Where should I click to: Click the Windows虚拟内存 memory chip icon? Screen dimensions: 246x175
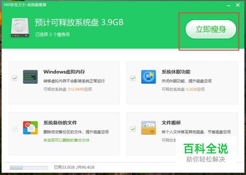point(30,77)
